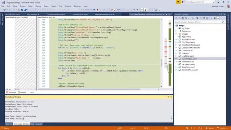Viewport: 231px width, 130px height.
Task: Stop debugging with the red square icon
Action: coord(97,10)
